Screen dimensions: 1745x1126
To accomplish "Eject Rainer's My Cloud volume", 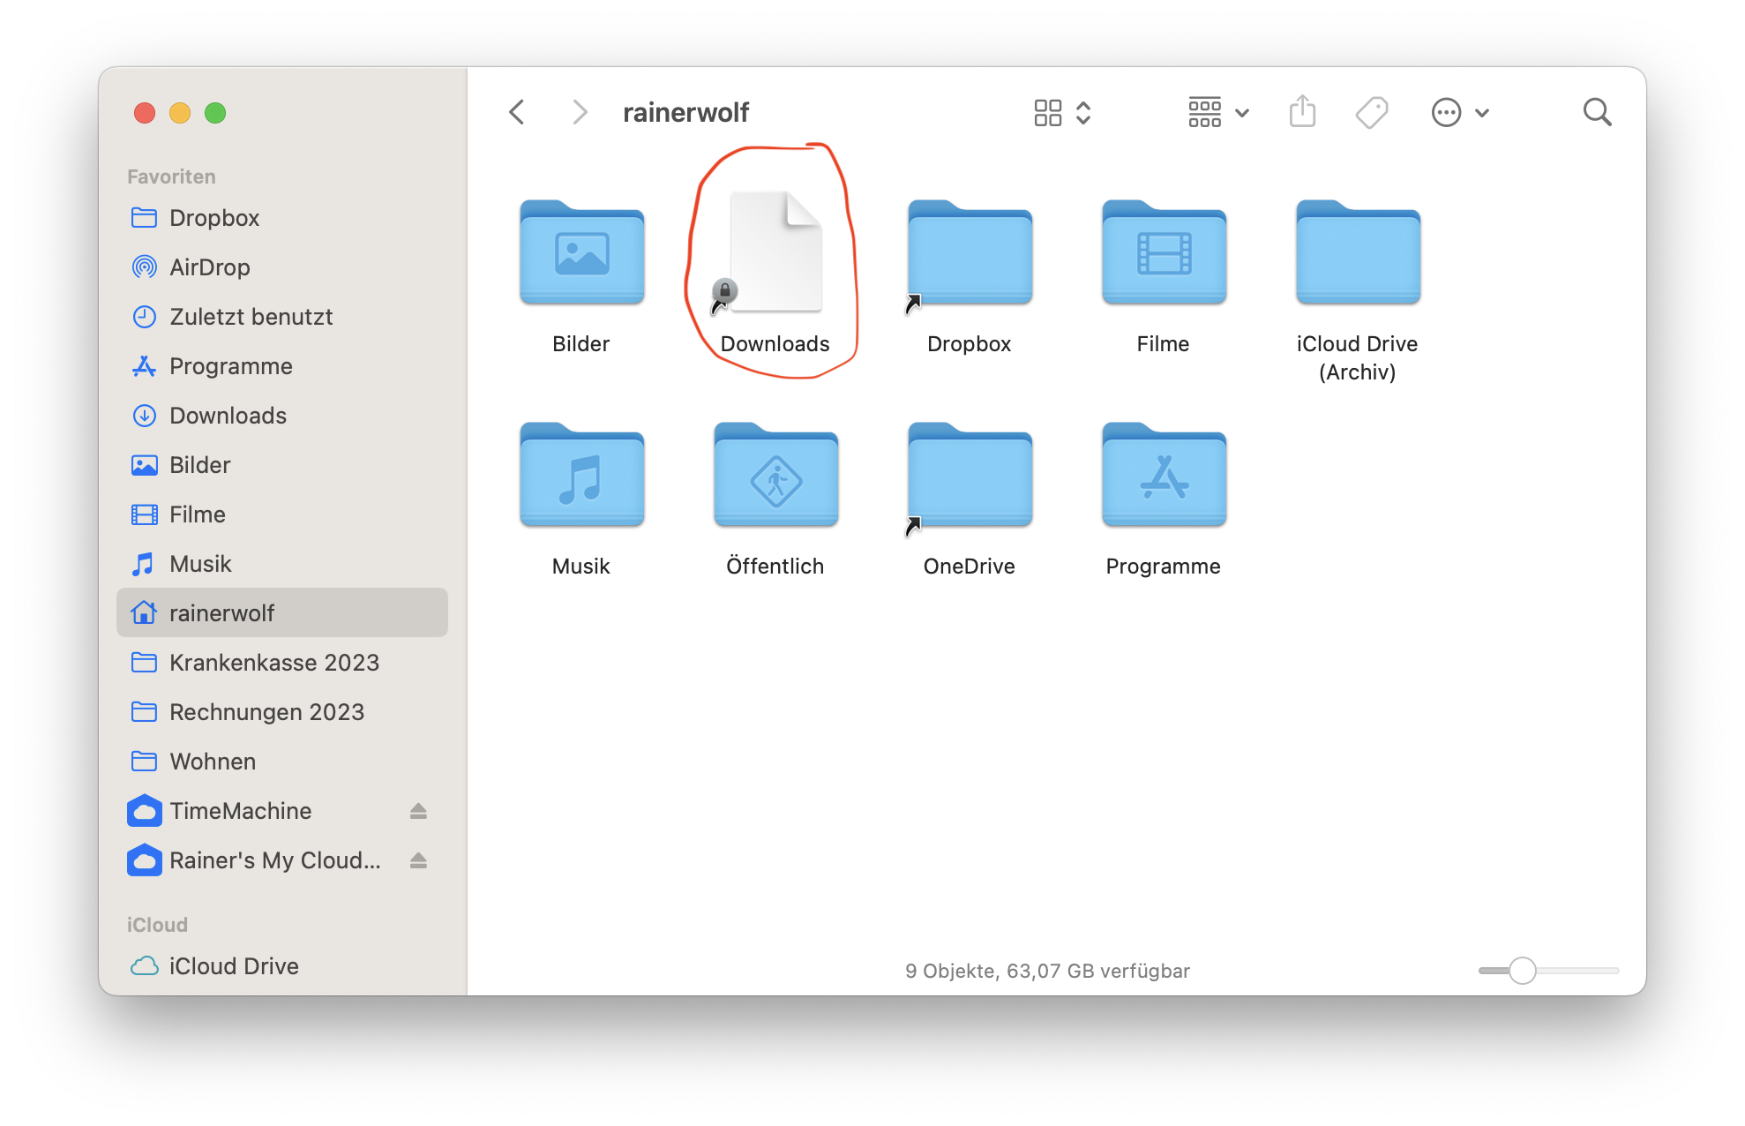I will pyautogui.click(x=418, y=860).
